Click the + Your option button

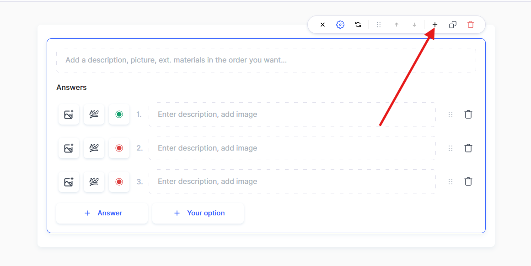tap(198, 213)
